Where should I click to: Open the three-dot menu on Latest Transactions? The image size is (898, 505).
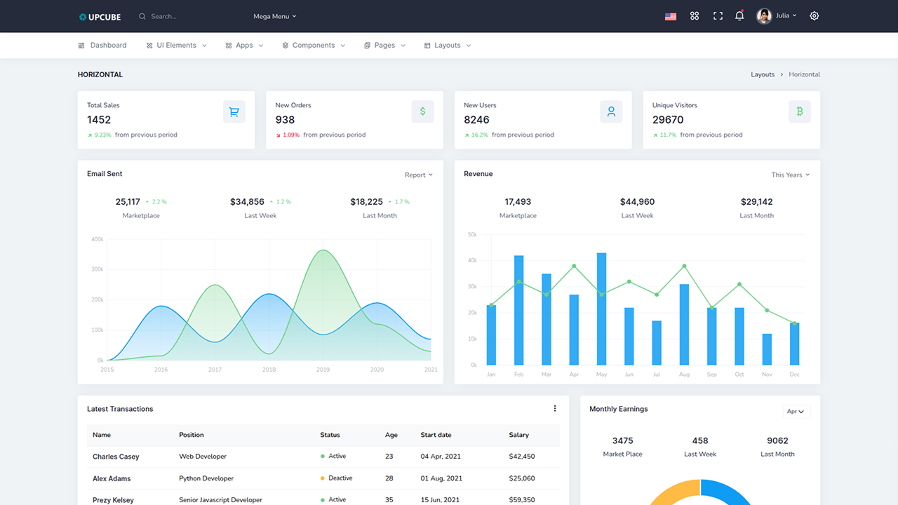pyautogui.click(x=555, y=408)
